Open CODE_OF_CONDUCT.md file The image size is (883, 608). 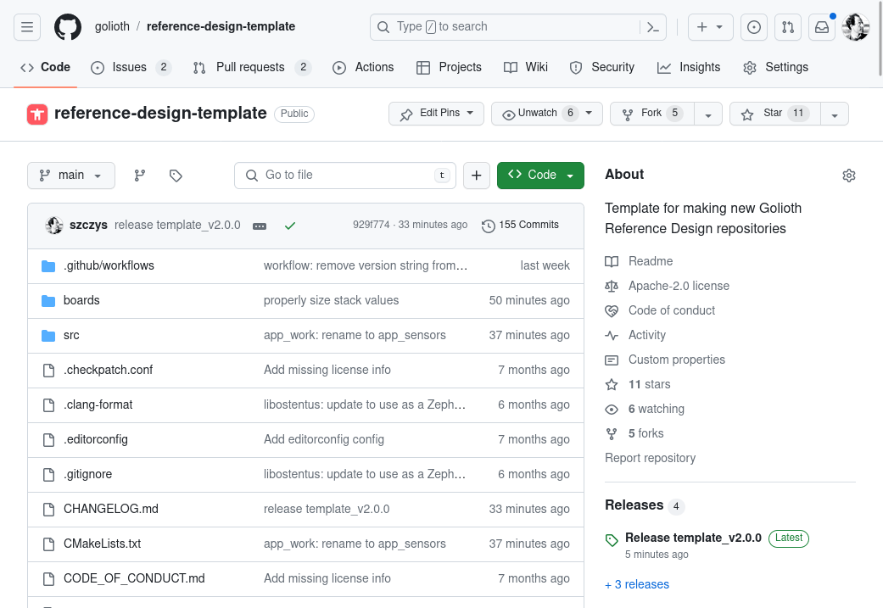[134, 578]
